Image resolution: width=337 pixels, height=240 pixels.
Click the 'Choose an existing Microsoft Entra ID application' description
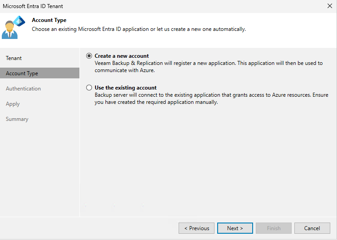pyautogui.click(x=139, y=29)
